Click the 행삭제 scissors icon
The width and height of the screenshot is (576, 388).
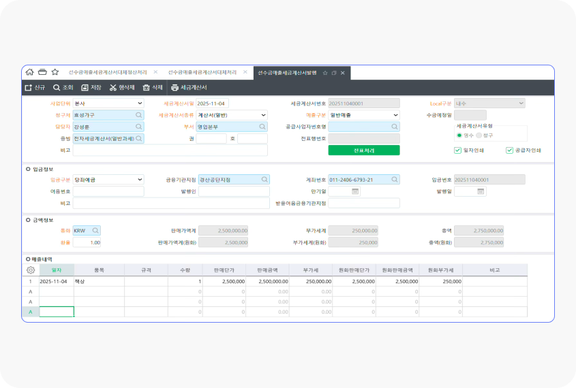[113, 88]
